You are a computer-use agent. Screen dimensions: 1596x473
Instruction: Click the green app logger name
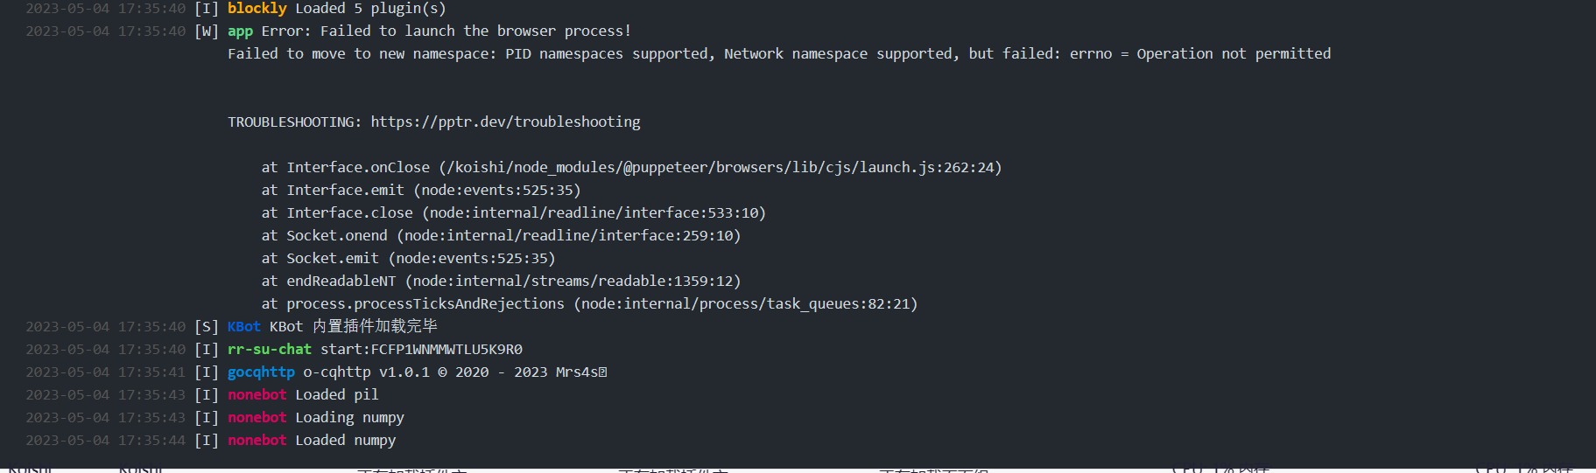(240, 31)
